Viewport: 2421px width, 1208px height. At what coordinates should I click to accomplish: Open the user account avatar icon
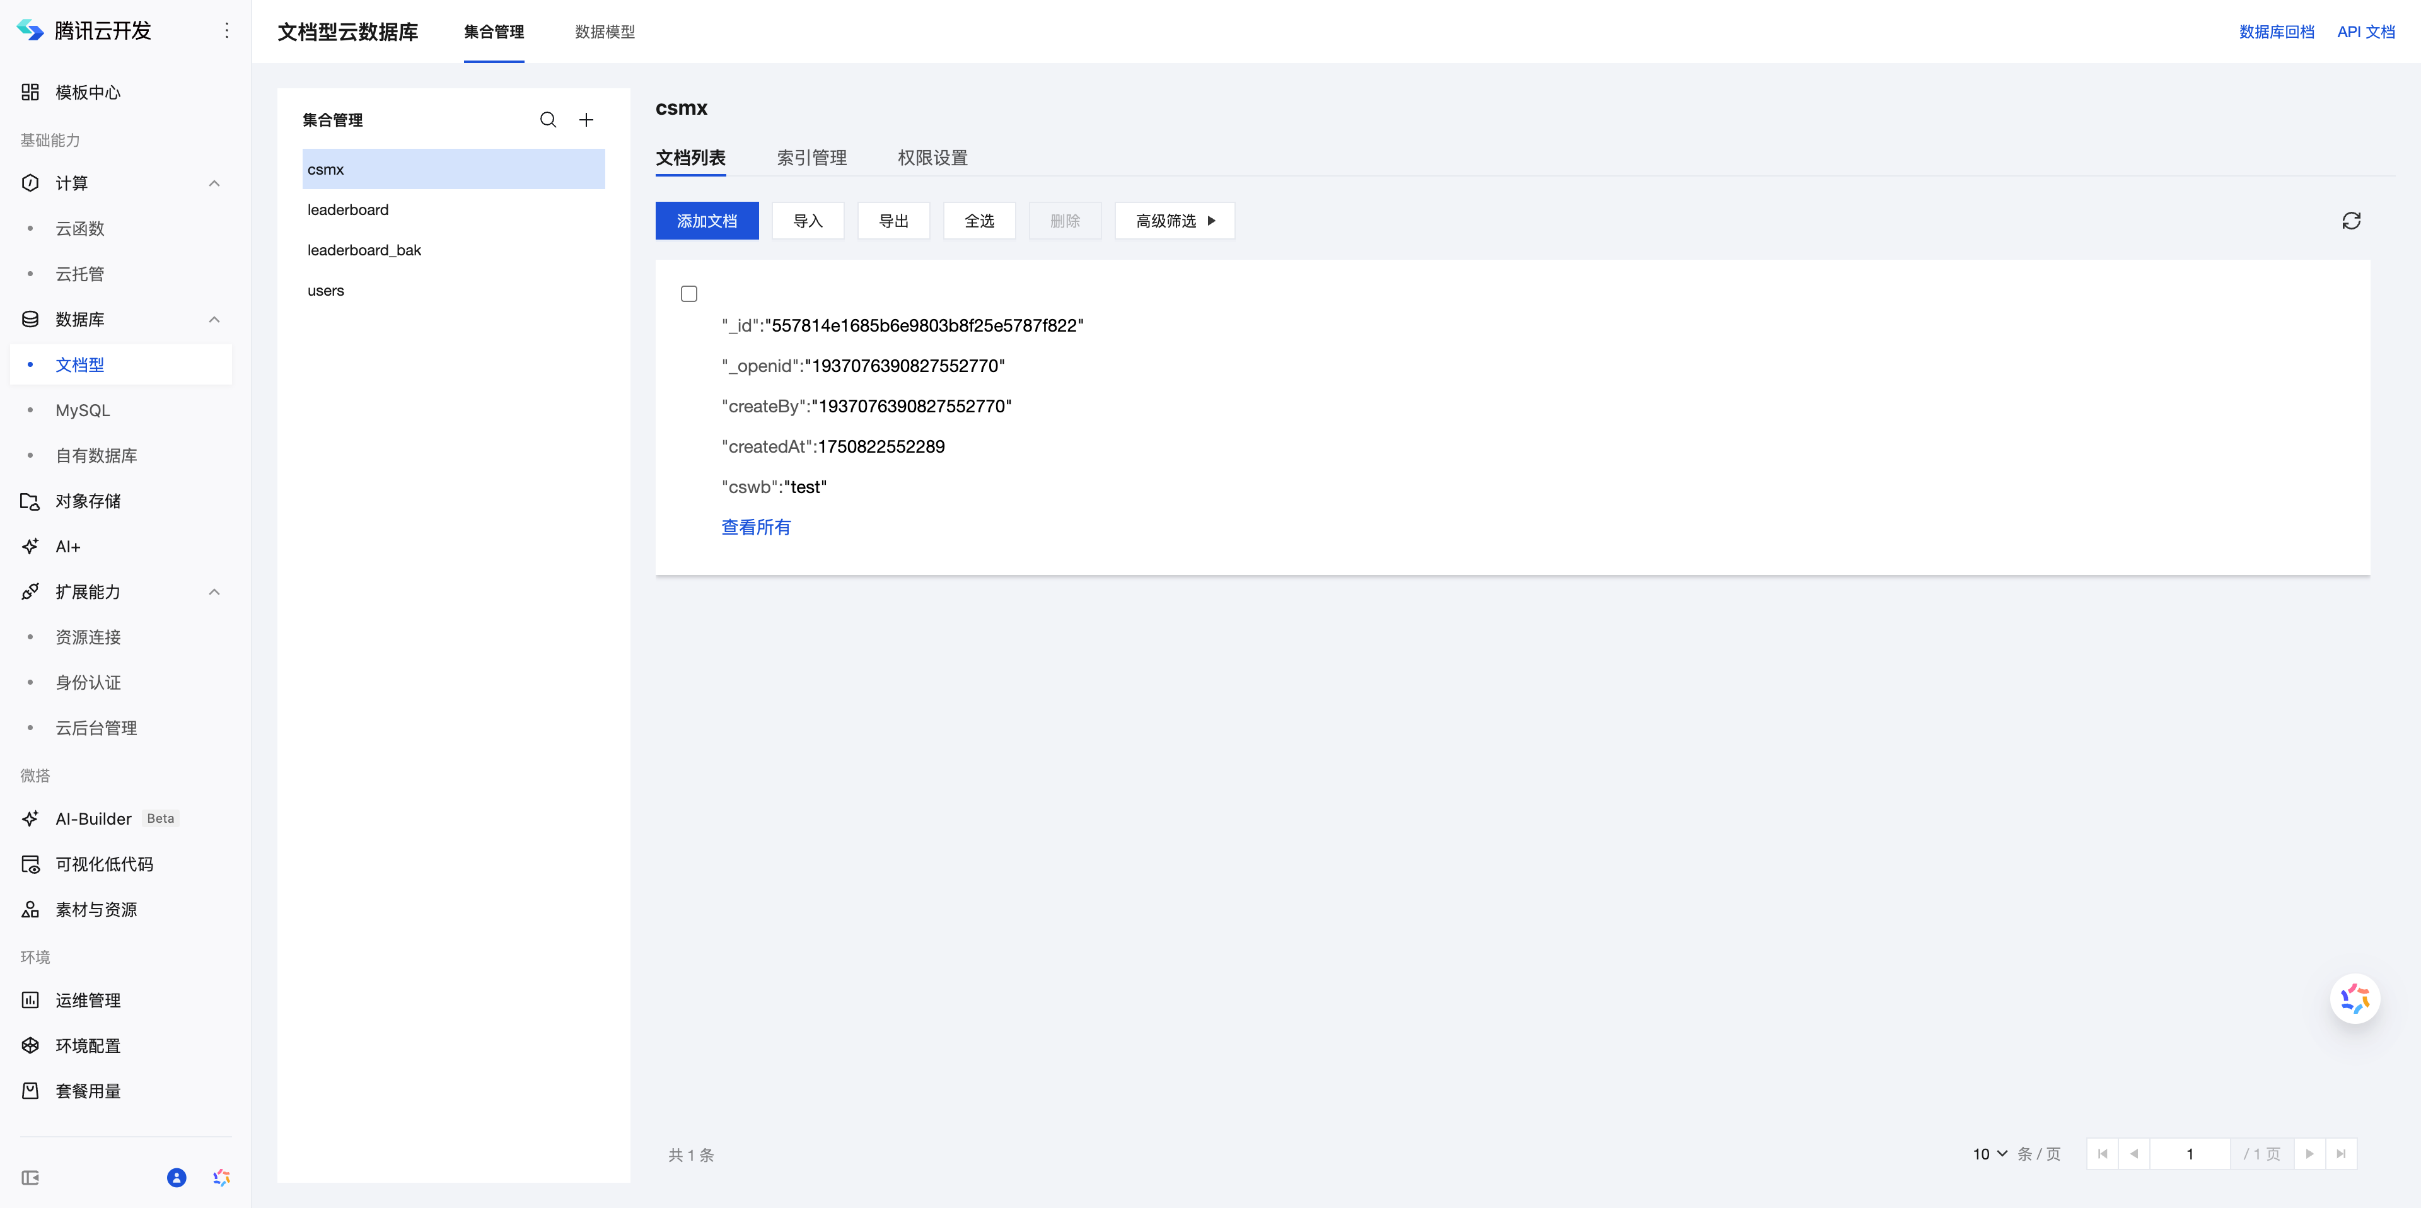[177, 1178]
